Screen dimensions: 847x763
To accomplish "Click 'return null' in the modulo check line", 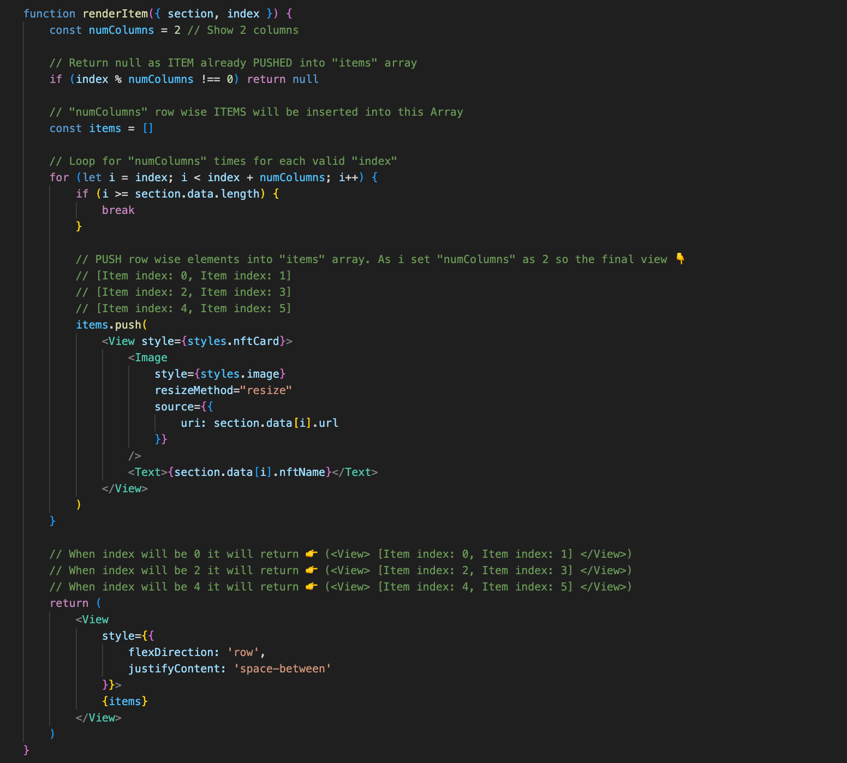I will [283, 79].
